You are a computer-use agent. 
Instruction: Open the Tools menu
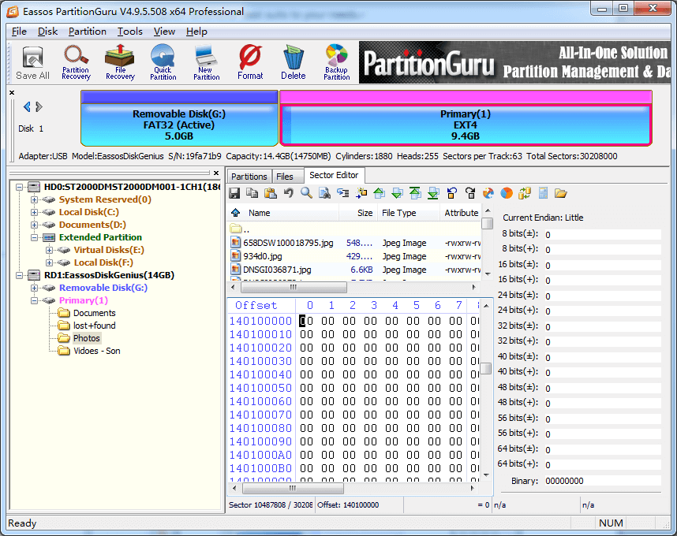click(130, 32)
